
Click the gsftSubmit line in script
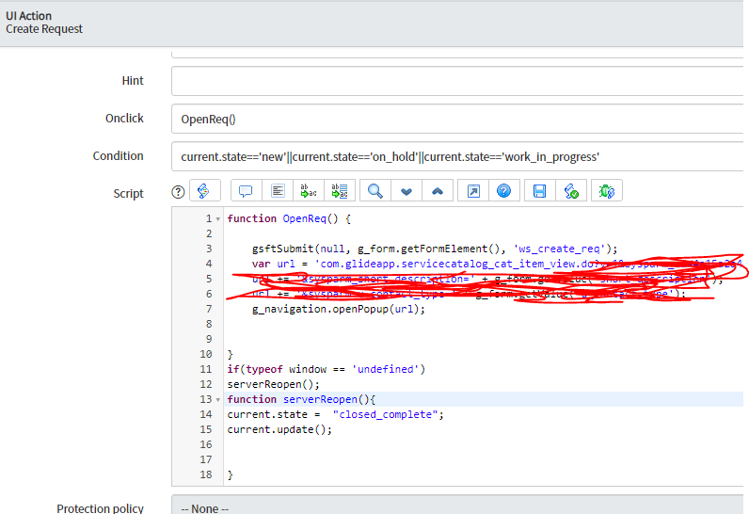(435, 249)
